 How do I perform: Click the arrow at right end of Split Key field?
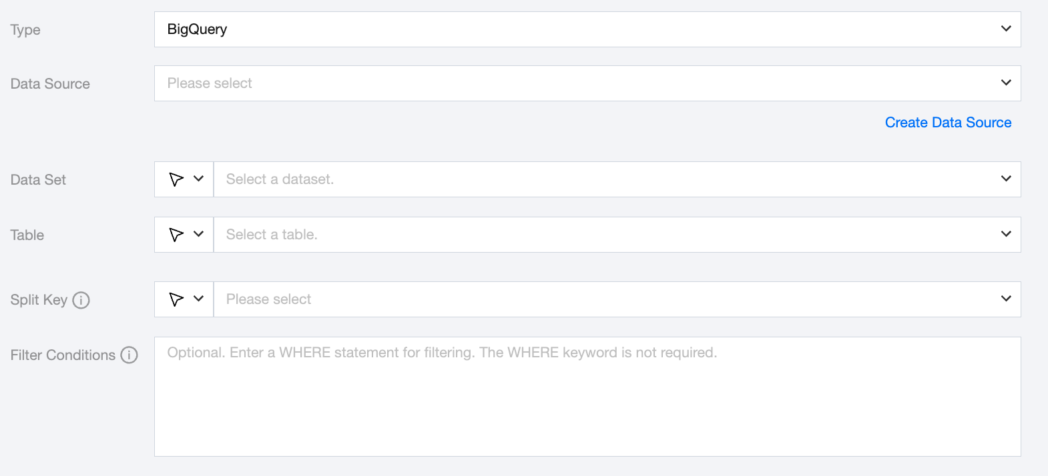coord(1006,299)
